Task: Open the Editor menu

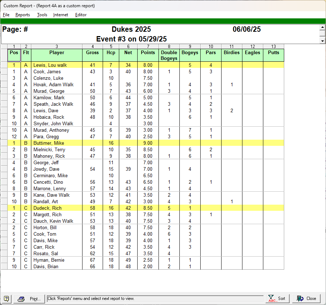Action: point(81,15)
